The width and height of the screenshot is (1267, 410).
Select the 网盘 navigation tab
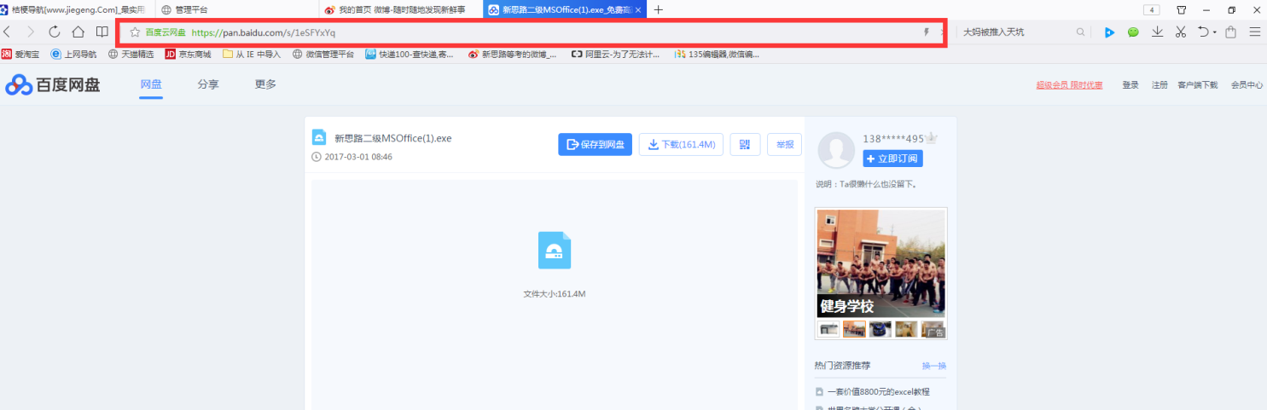(x=151, y=84)
